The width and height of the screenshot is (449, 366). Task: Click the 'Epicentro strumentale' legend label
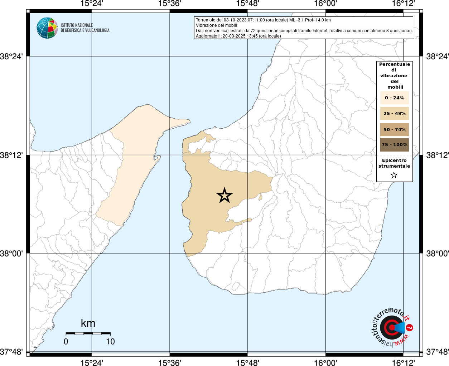pos(394,163)
